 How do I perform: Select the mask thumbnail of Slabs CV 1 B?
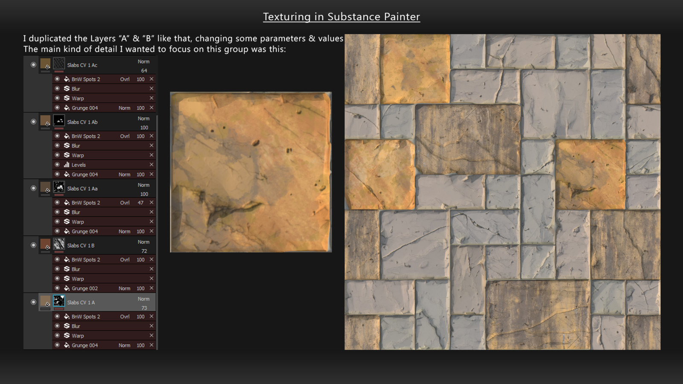pyautogui.click(x=59, y=244)
